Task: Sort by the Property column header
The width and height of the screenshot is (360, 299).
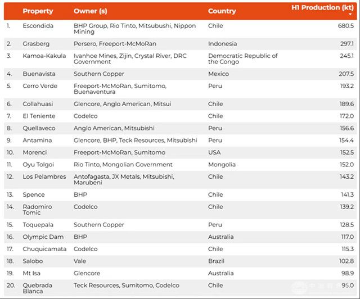Action: tap(38, 11)
